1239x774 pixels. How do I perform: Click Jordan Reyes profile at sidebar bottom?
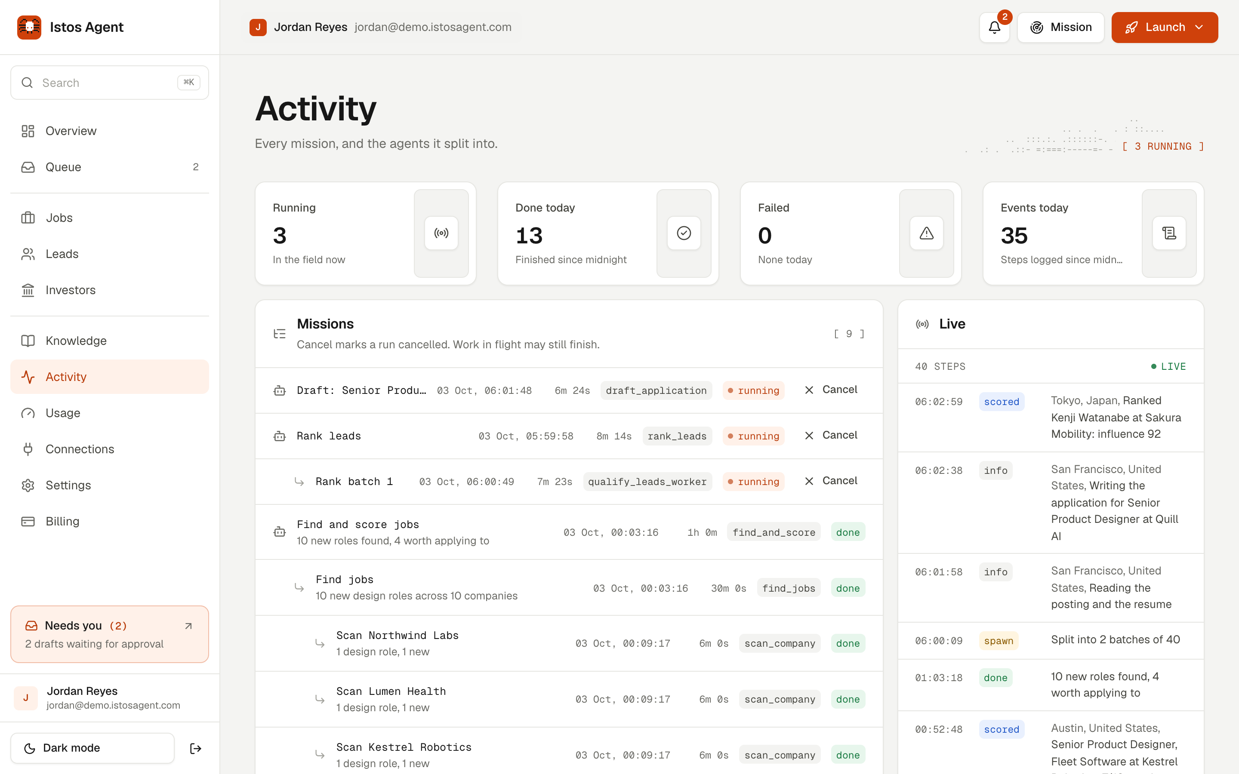pyautogui.click(x=110, y=698)
